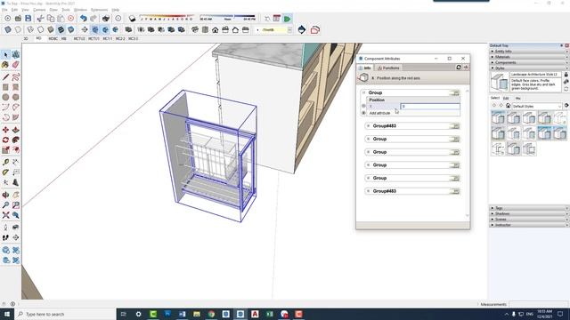The image size is (570, 320).
Task: Collapse the Styles tray panel
Action: [x=527, y=68]
